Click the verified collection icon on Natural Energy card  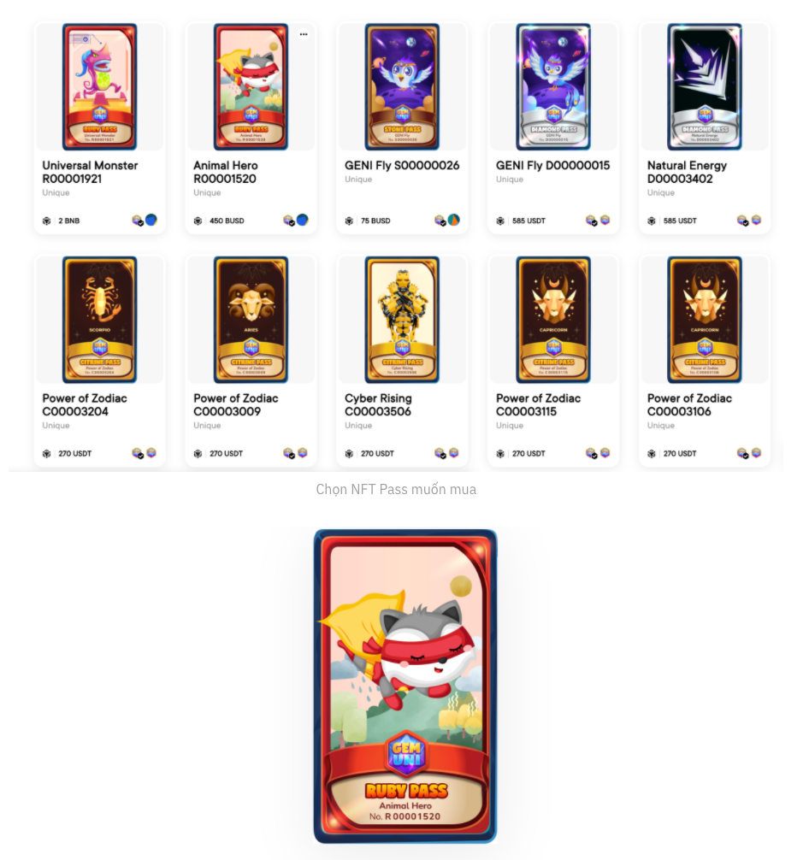742,221
